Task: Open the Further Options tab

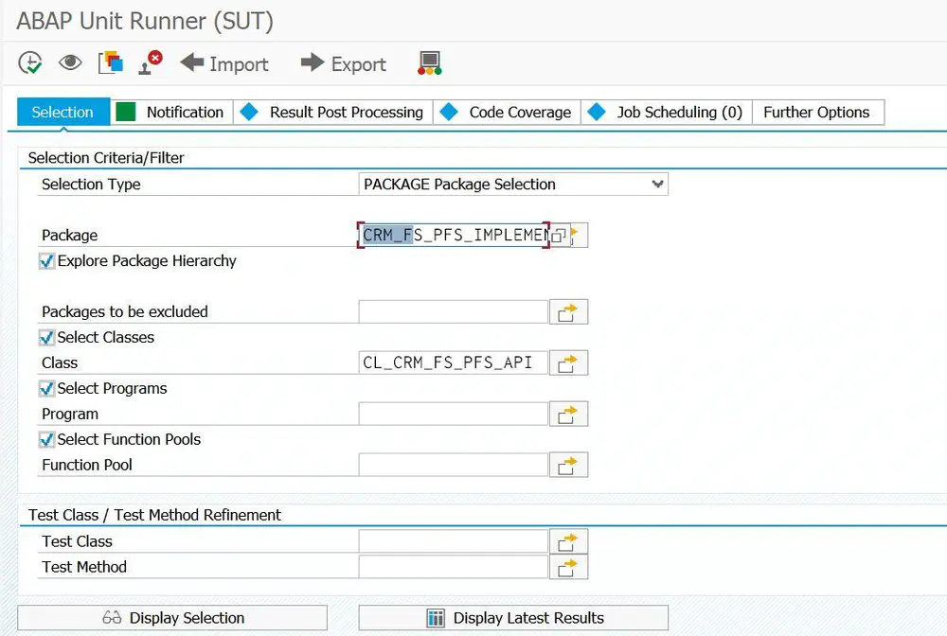Action: point(818,113)
